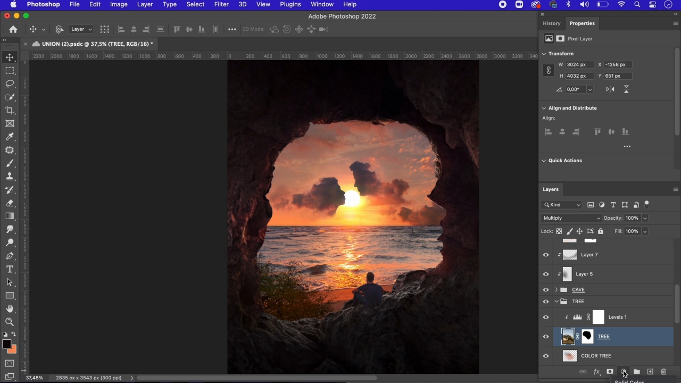Viewport: 681px width, 383px height.
Task: Delete layer using trash icon
Action: 663,372
